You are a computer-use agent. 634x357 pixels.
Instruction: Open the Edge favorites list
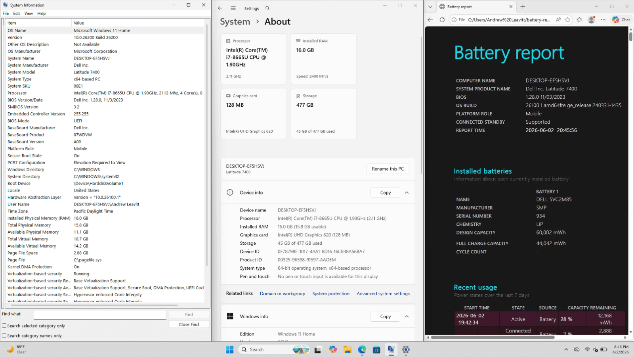coord(580,19)
